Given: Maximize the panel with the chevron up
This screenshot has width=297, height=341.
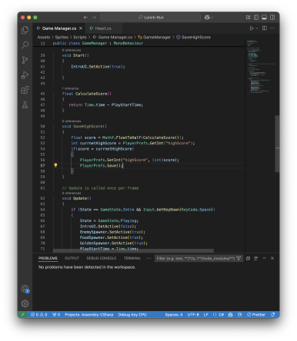Looking at the screenshot, I should point(264,258).
